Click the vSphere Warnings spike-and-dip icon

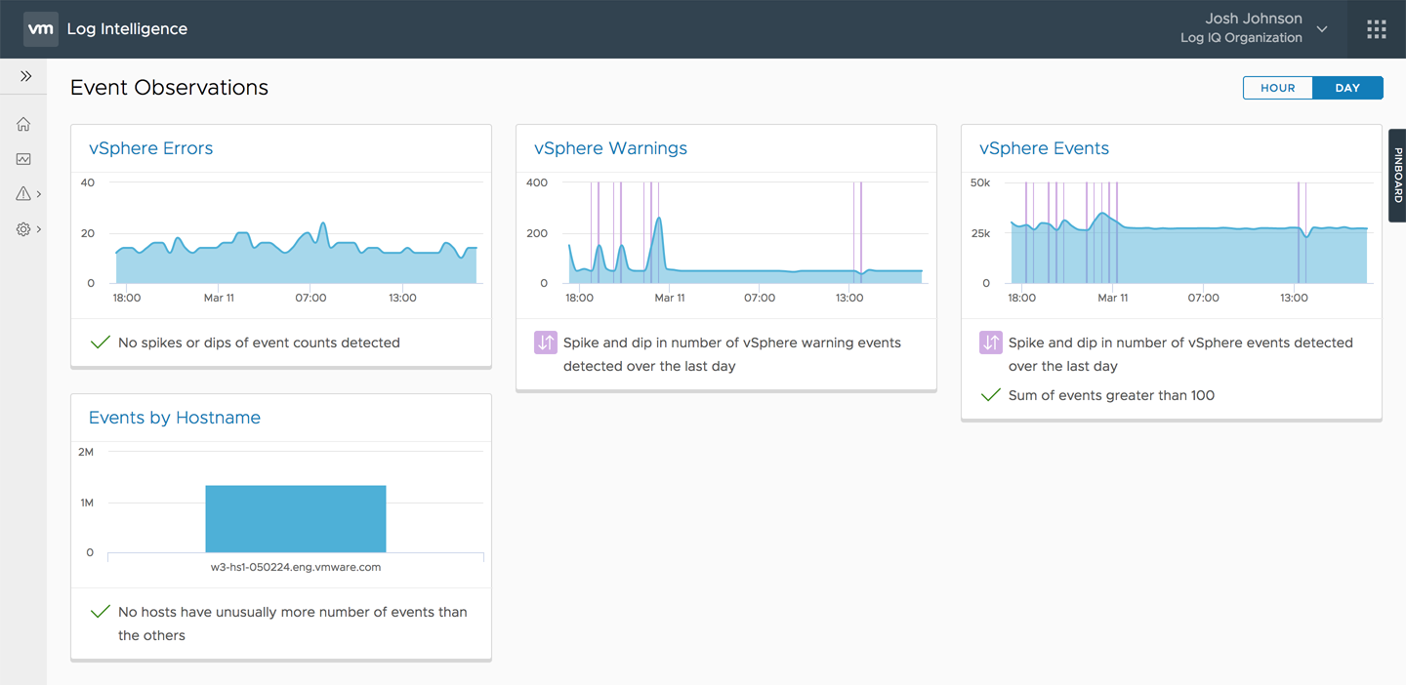546,342
